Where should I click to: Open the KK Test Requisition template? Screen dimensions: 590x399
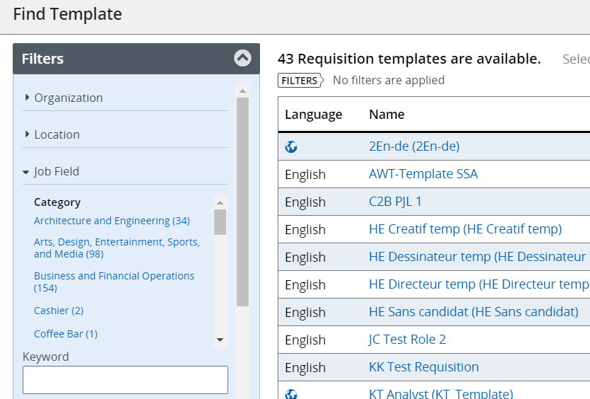point(424,367)
